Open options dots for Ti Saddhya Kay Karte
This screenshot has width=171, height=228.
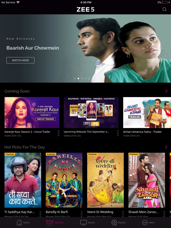coord(40,214)
